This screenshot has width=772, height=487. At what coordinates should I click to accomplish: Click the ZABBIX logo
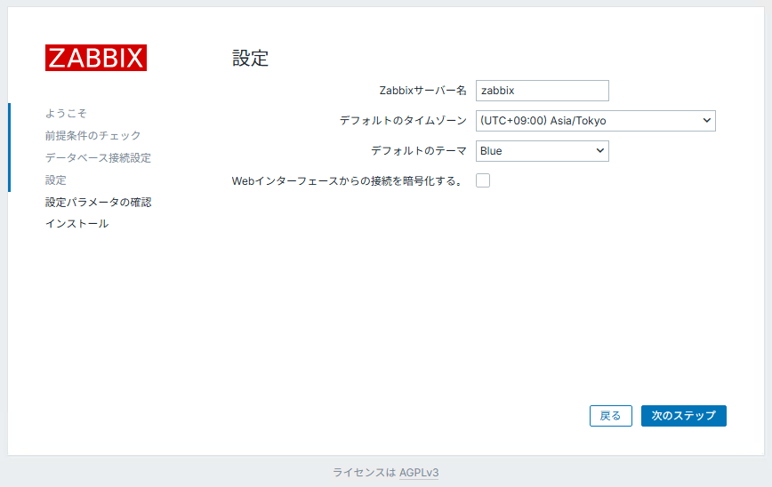(x=96, y=58)
